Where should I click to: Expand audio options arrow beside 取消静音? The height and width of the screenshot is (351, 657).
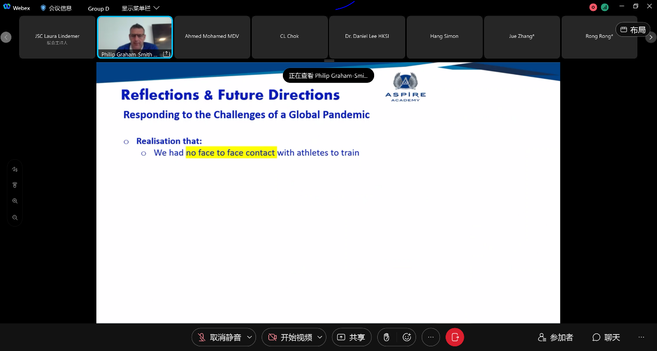point(250,338)
